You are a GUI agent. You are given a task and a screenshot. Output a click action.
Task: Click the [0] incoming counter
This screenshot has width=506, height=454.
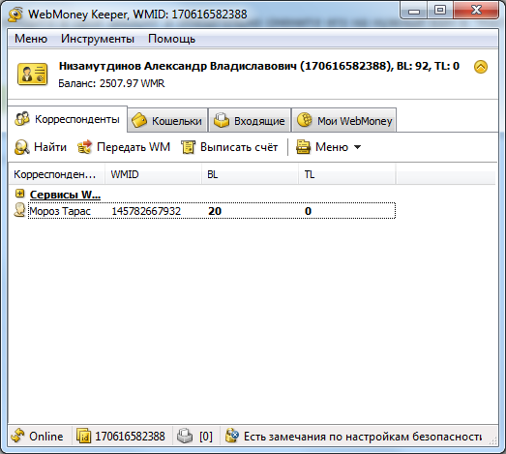206,437
